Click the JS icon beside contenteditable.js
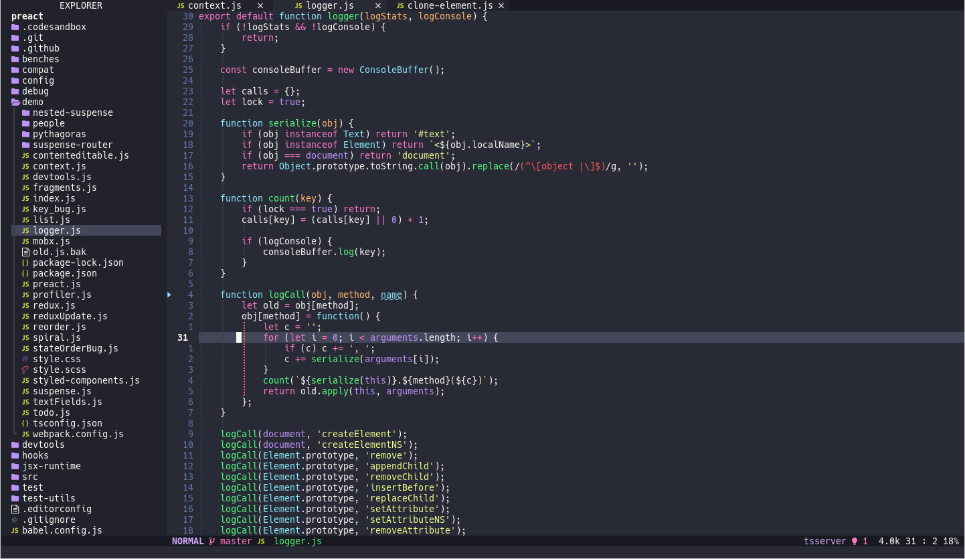 click(26, 155)
